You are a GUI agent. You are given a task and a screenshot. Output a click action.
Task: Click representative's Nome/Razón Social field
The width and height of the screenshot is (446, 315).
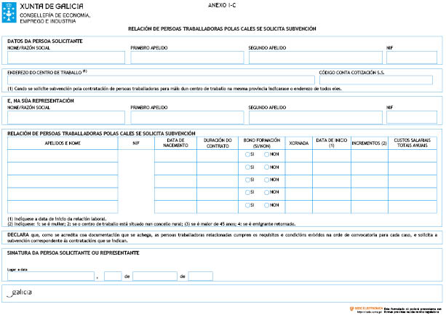(x=65, y=117)
